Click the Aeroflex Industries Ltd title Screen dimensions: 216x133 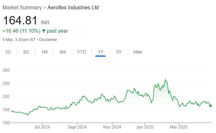point(73,7)
